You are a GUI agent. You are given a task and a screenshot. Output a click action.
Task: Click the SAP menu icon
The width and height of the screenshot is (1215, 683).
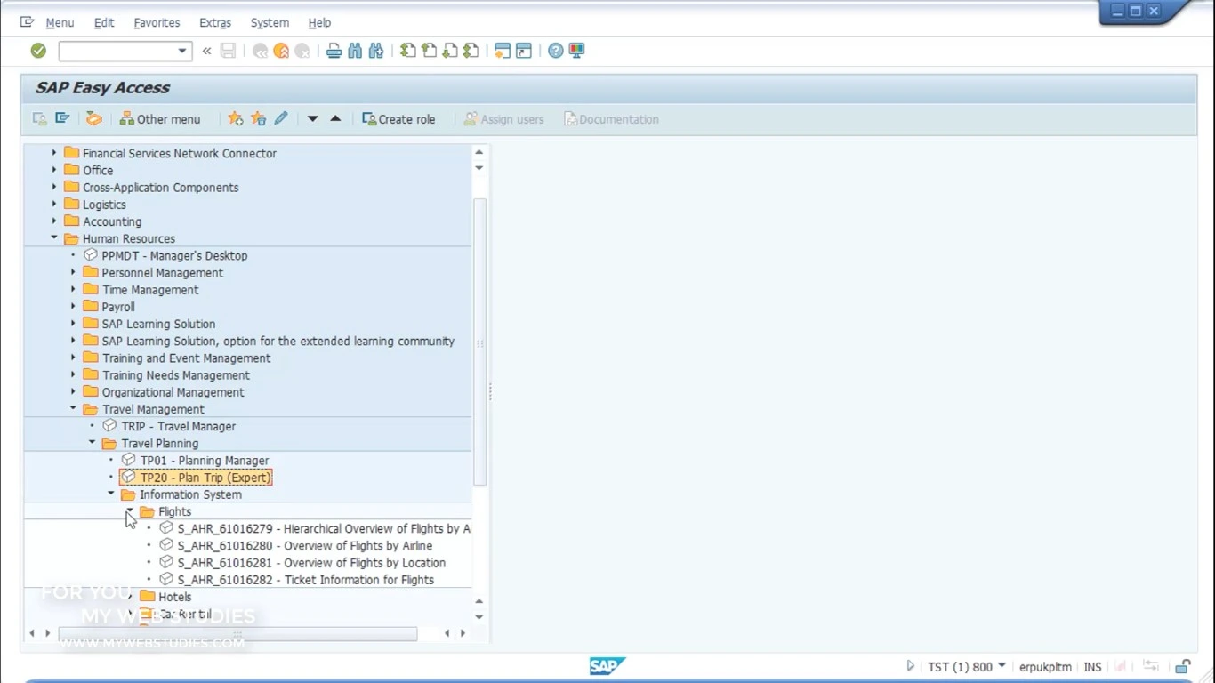[62, 118]
